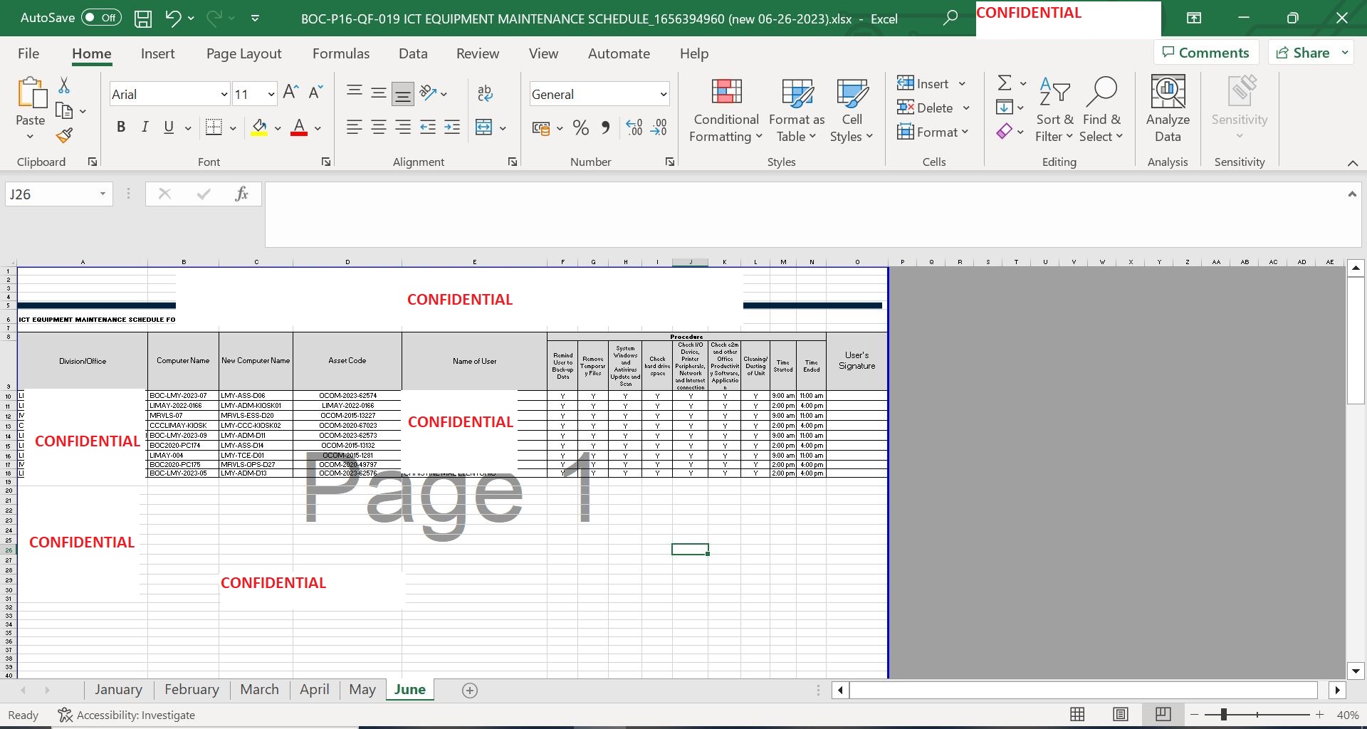Click the Insert Function fx icon

pos(241,194)
